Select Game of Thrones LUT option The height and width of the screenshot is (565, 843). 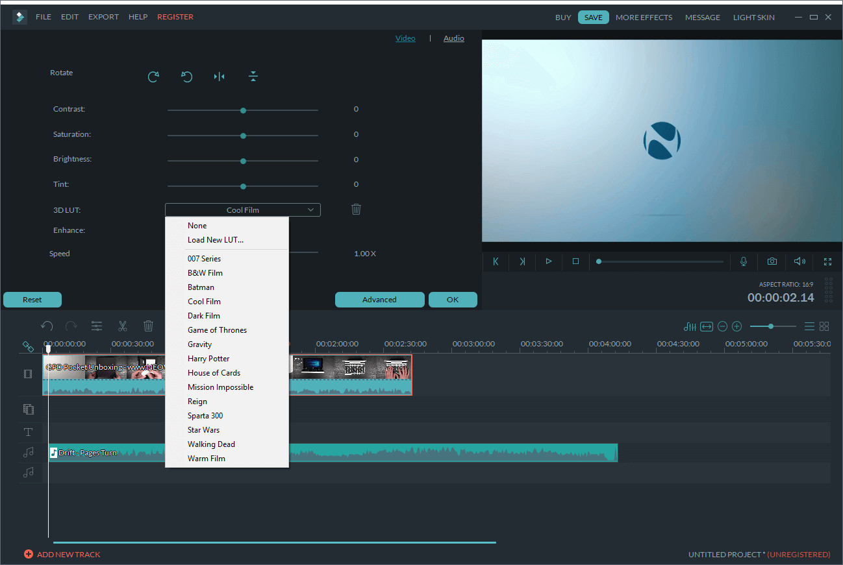(218, 330)
